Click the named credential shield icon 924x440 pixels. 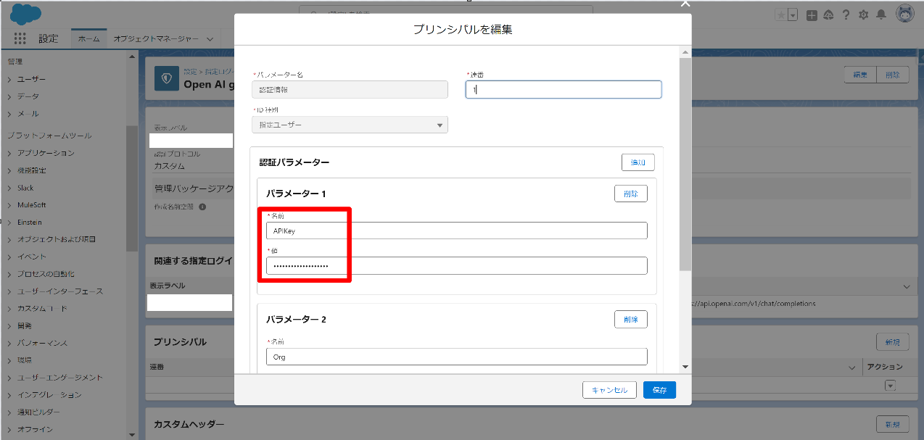pyautogui.click(x=167, y=78)
